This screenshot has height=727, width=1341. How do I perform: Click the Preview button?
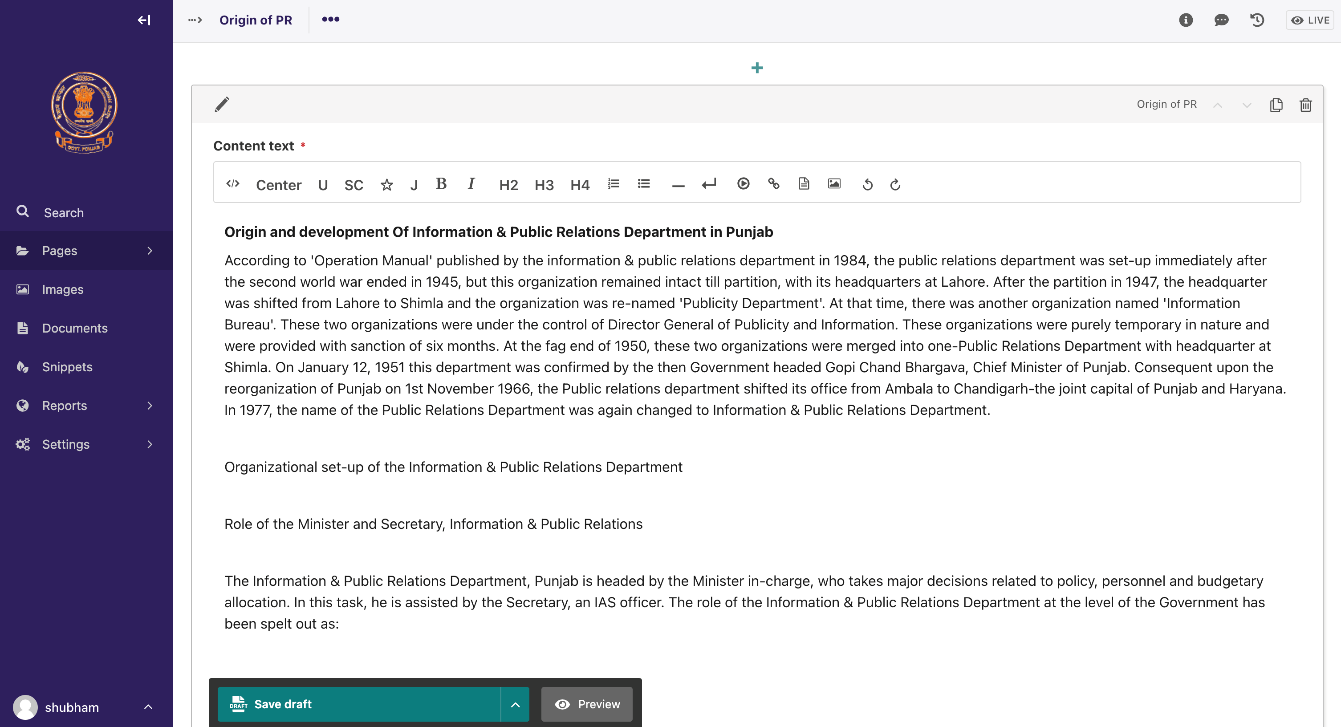coord(587,704)
